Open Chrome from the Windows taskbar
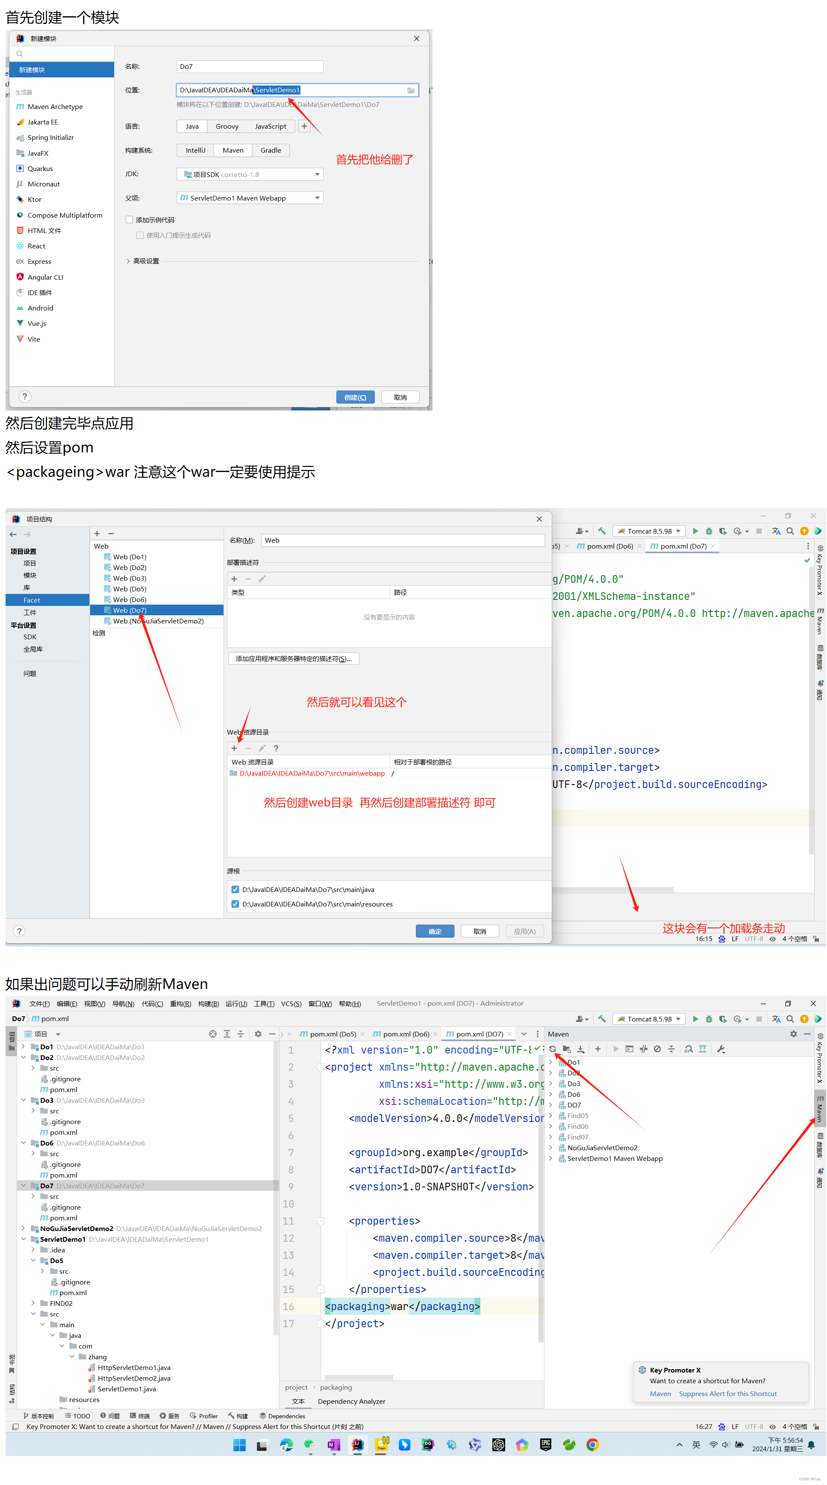Image resolution: width=827 pixels, height=1485 pixels. [x=592, y=1445]
